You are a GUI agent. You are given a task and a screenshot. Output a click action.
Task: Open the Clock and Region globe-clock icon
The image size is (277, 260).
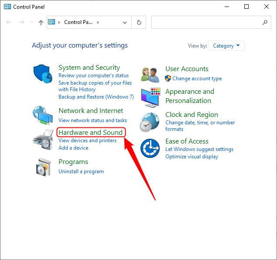150,122
